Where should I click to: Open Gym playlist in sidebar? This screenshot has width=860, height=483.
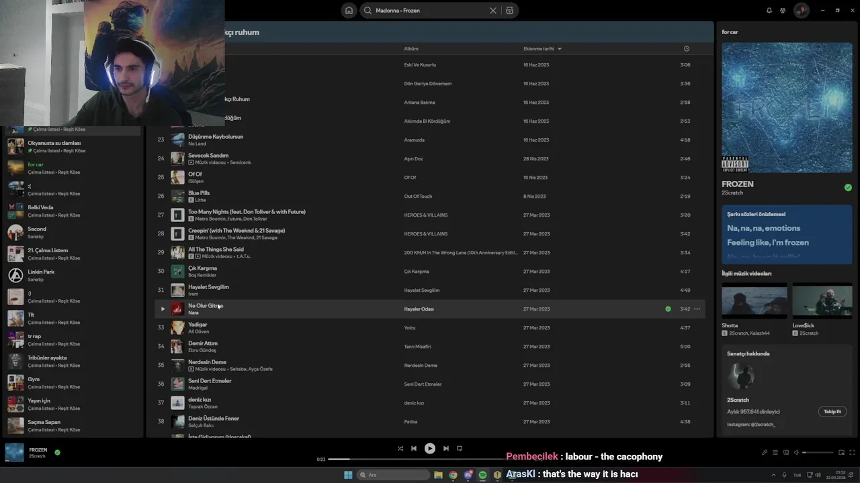point(73,382)
